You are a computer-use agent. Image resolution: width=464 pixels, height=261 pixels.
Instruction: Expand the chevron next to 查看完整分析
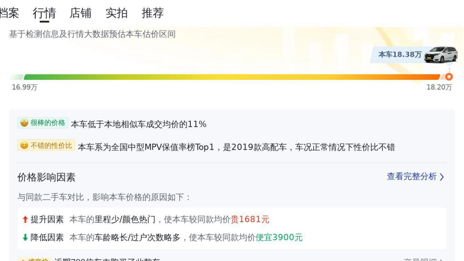[x=442, y=177]
